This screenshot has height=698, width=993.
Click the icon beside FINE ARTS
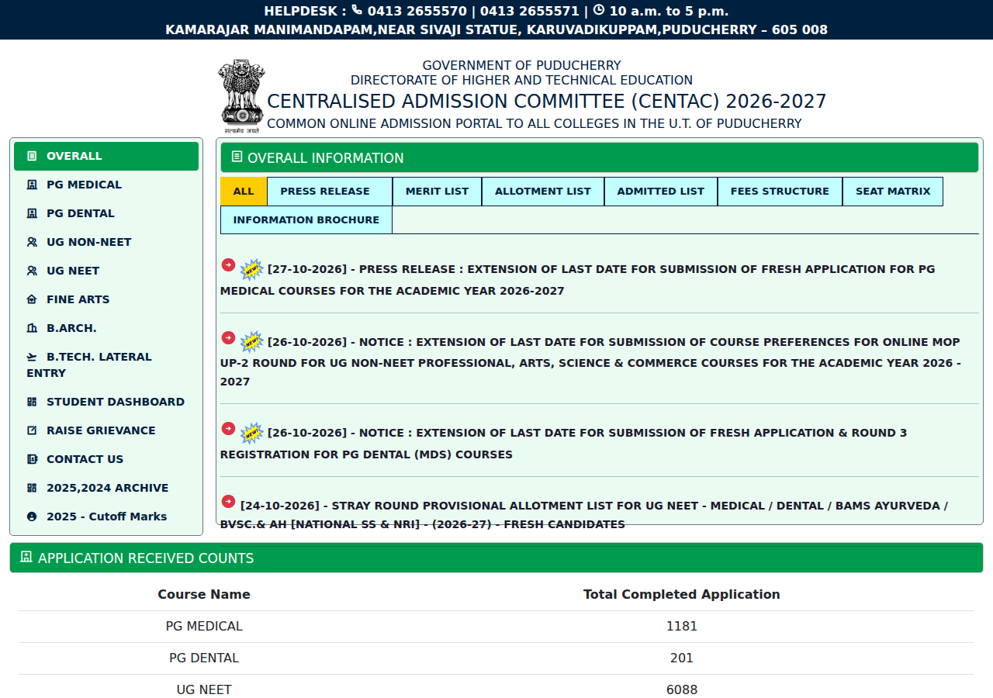click(x=32, y=299)
